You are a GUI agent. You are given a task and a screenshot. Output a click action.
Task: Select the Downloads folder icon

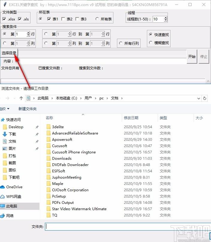[48, 159]
